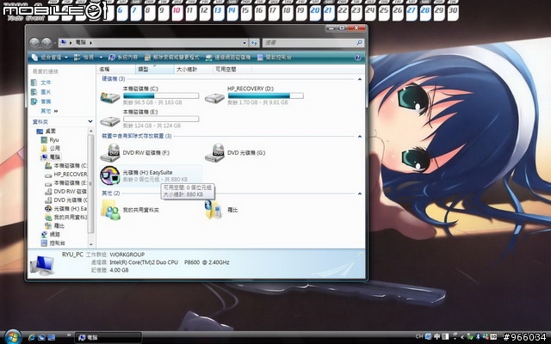Launch Internet Explorer from Quick Launch
The width and height of the screenshot is (551, 344).
[x=31, y=337]
